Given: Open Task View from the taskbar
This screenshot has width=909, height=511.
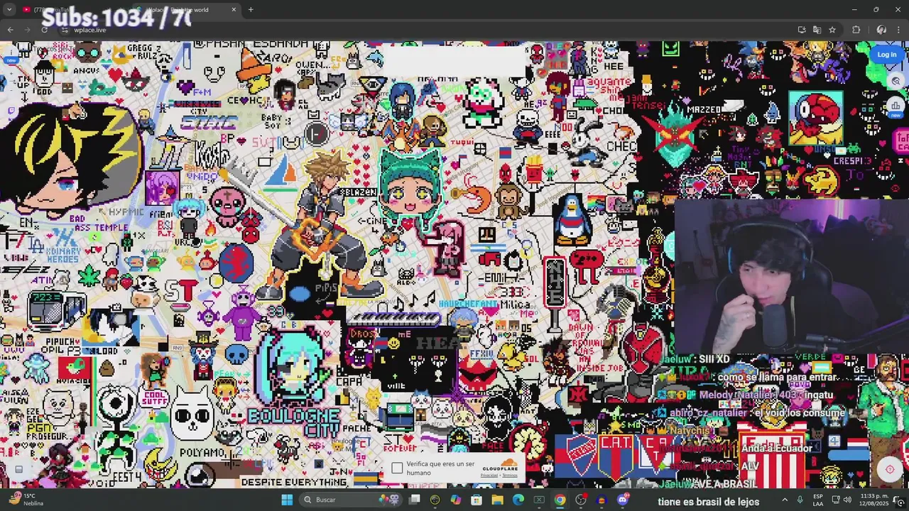Looking at the screenshot, I should coord(415,500).
